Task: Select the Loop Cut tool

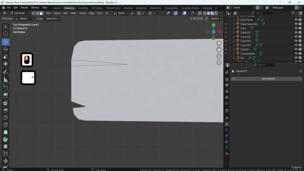Action: coord(5,118)
